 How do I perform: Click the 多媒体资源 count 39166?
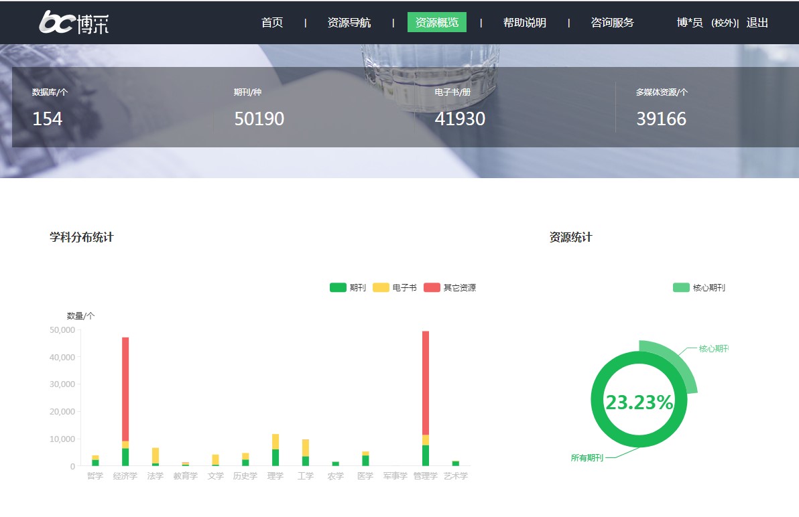[x=661, y=119]
